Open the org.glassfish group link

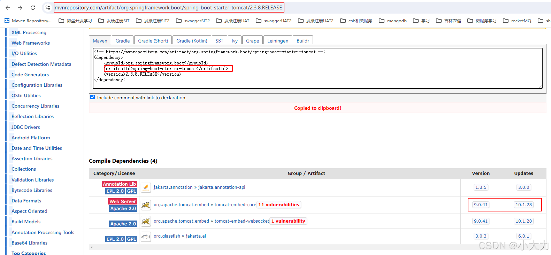[x=167, y=236]
